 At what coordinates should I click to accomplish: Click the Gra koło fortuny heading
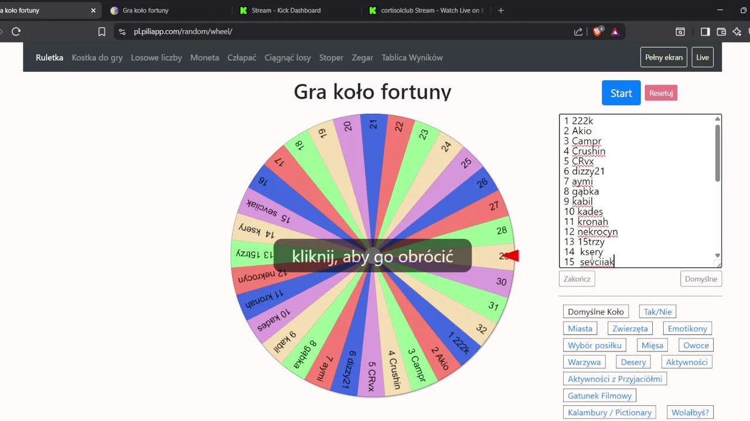[x=373, y=92]
